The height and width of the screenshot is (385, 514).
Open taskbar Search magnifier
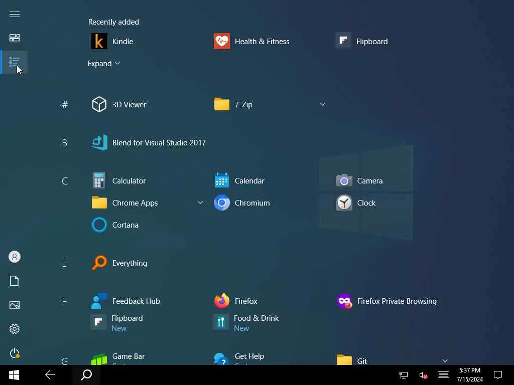coord(86,375)
